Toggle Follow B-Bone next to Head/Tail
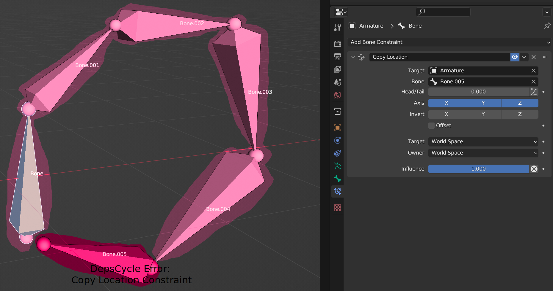Screen dimensions: 553x291 point(534,92)
